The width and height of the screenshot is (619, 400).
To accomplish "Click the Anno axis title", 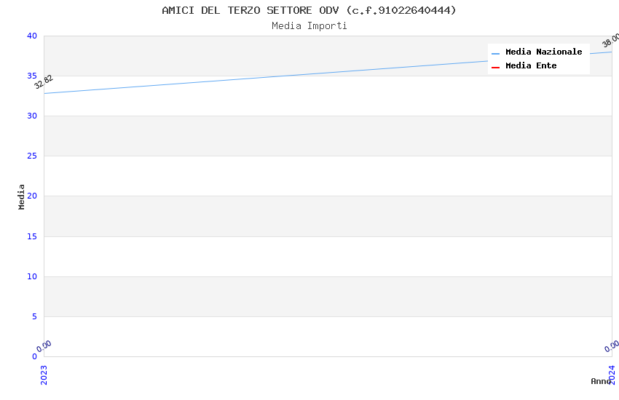I will (x=601, y=381).
